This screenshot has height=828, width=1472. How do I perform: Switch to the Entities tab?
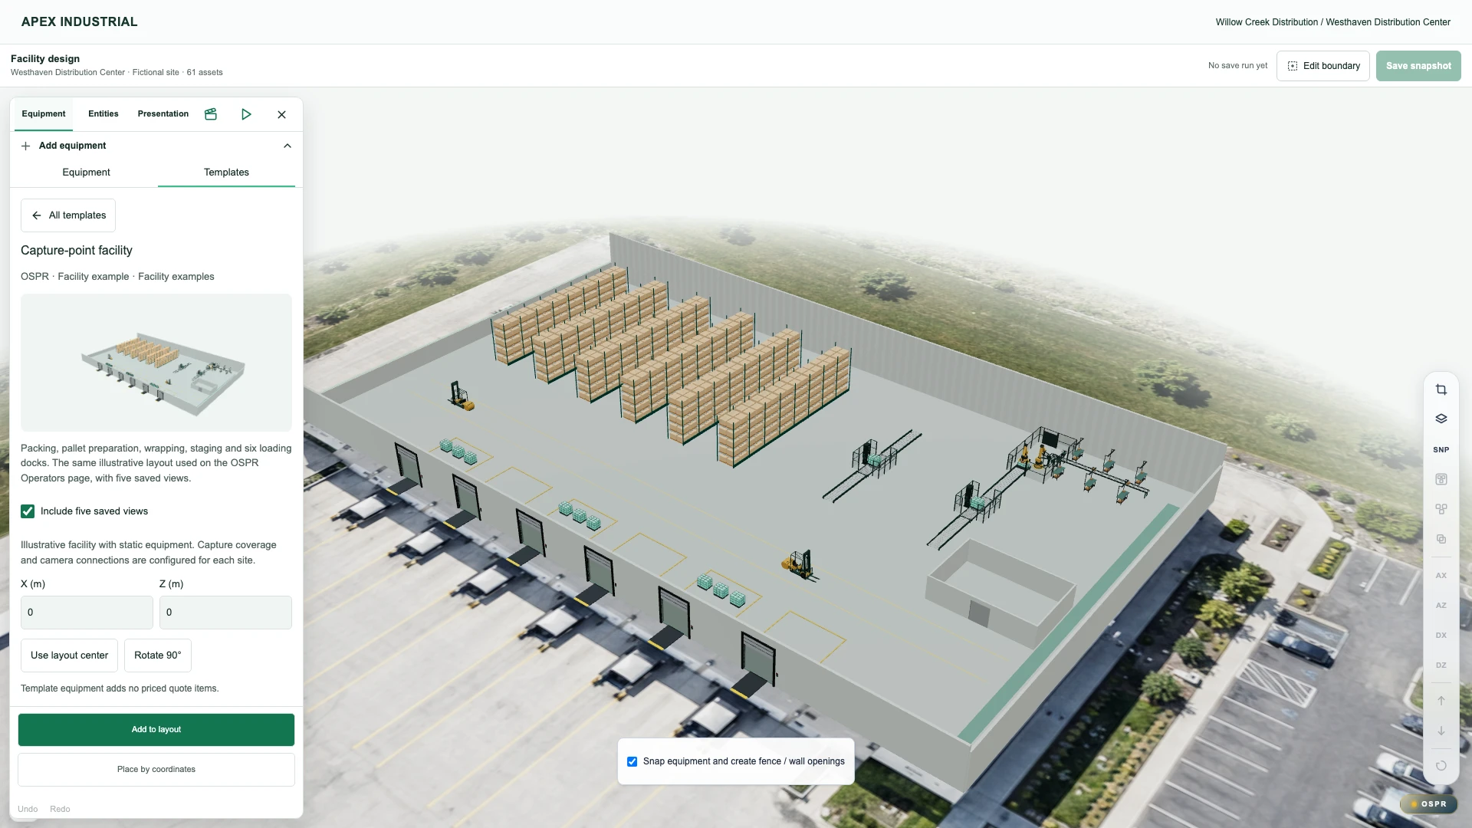point(103,114)
